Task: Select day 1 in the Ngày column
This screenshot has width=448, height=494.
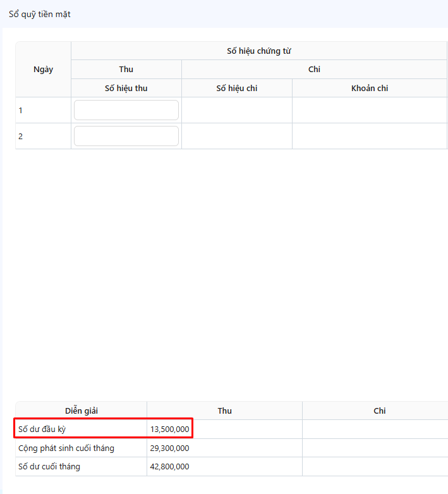Action: tap(21, 111)
